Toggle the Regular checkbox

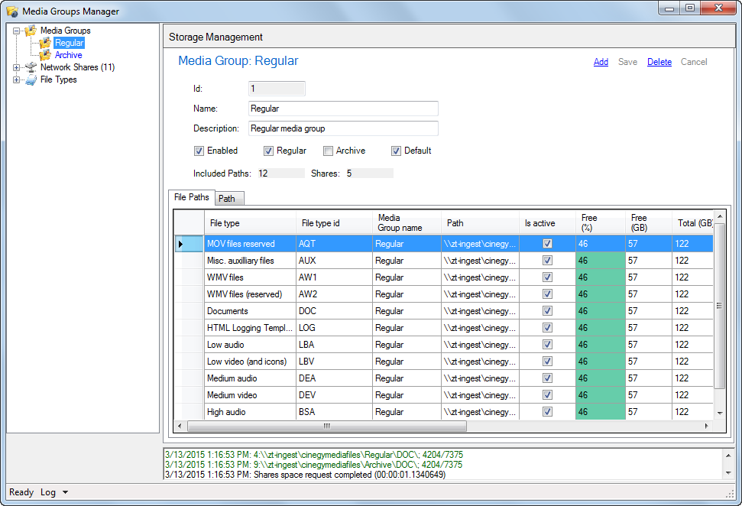(268, 151)
